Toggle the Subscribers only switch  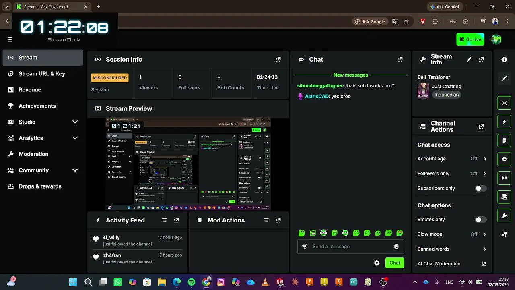480,188
